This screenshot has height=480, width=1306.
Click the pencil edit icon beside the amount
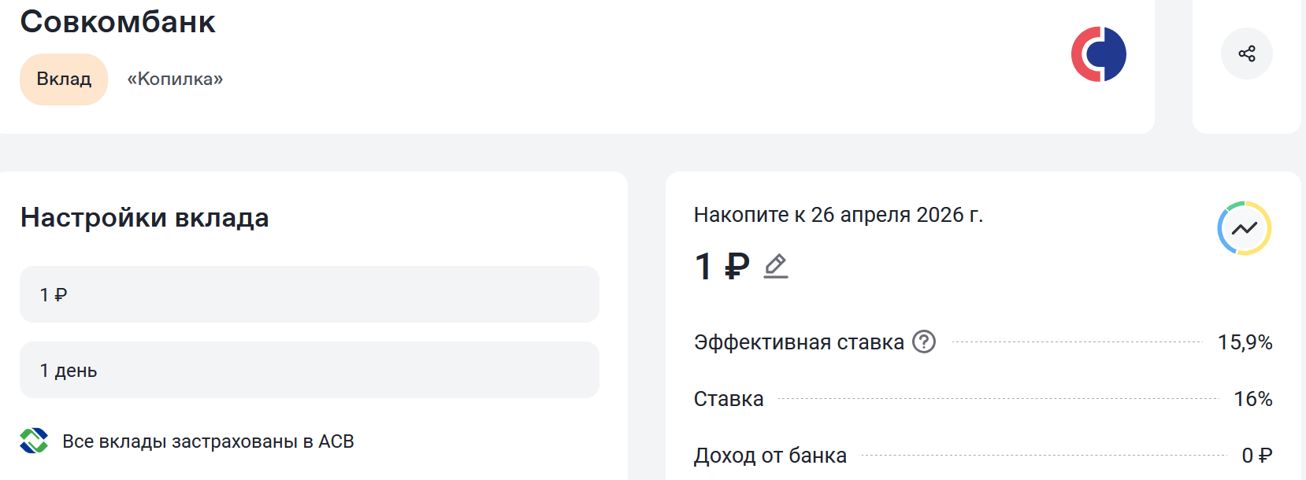point(776,266)
